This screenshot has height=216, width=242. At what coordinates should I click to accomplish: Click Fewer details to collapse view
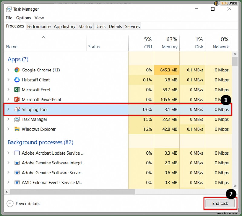point(24,204)
